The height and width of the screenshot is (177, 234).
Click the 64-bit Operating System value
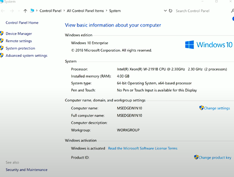pos(154,83)
